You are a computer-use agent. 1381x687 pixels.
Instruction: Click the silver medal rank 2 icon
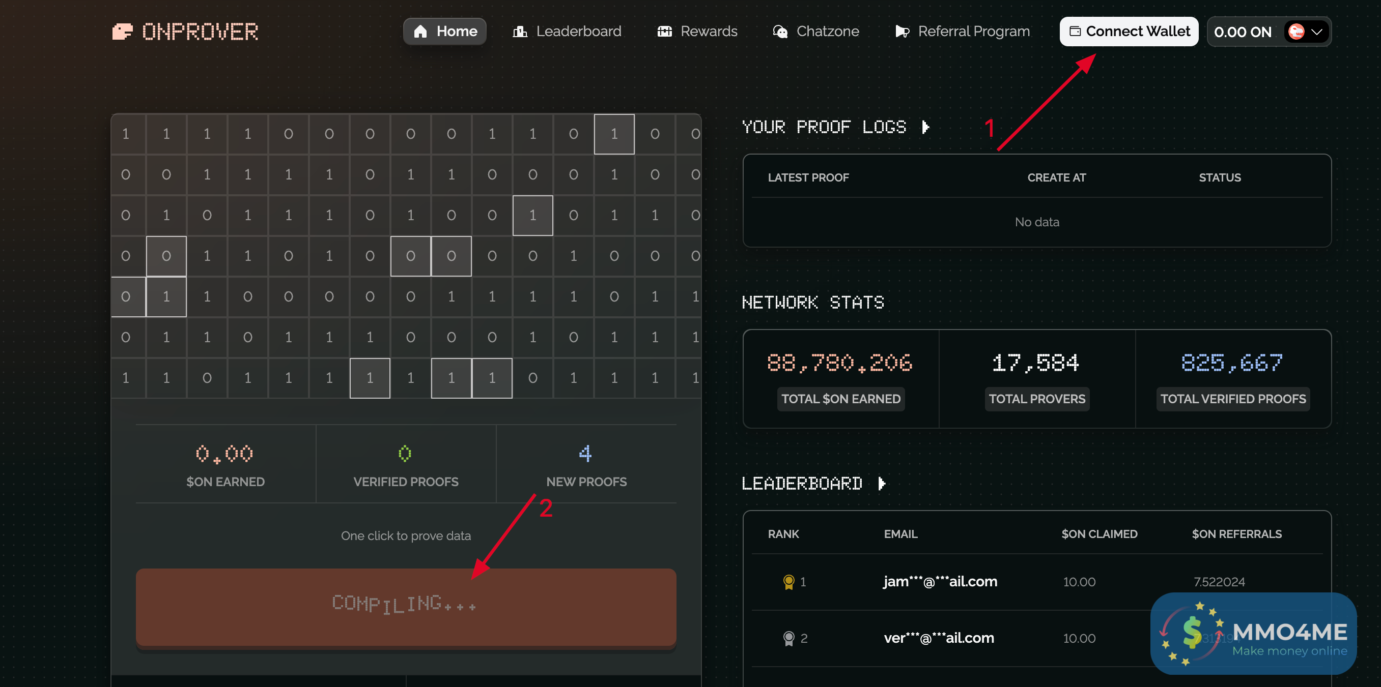788,638
